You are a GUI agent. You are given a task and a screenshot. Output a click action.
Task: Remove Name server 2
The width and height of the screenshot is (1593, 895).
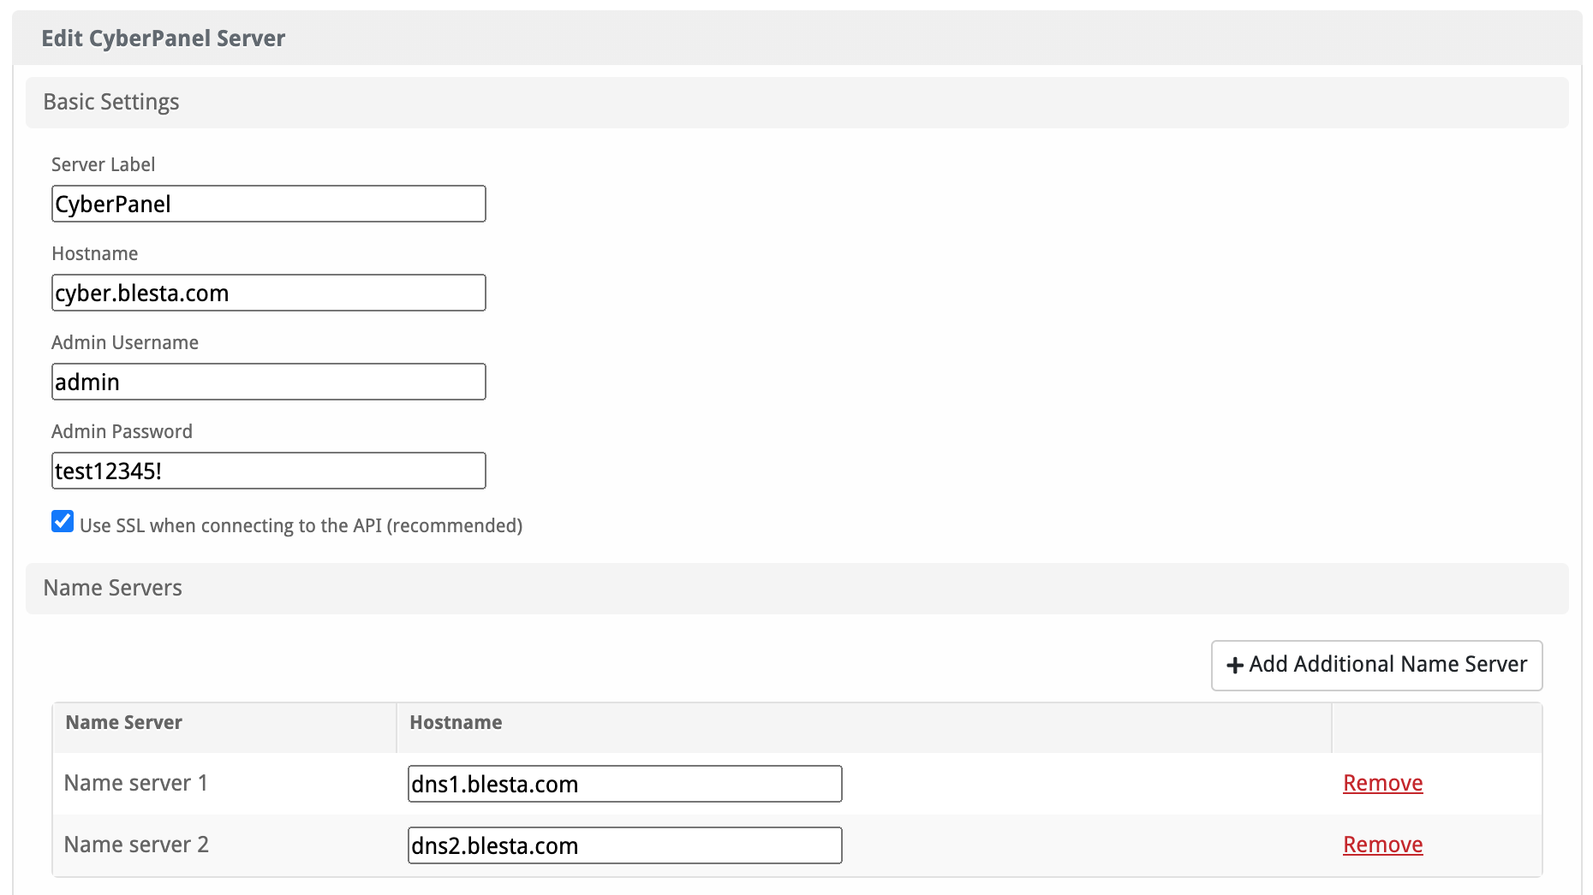coord(1382,845)
